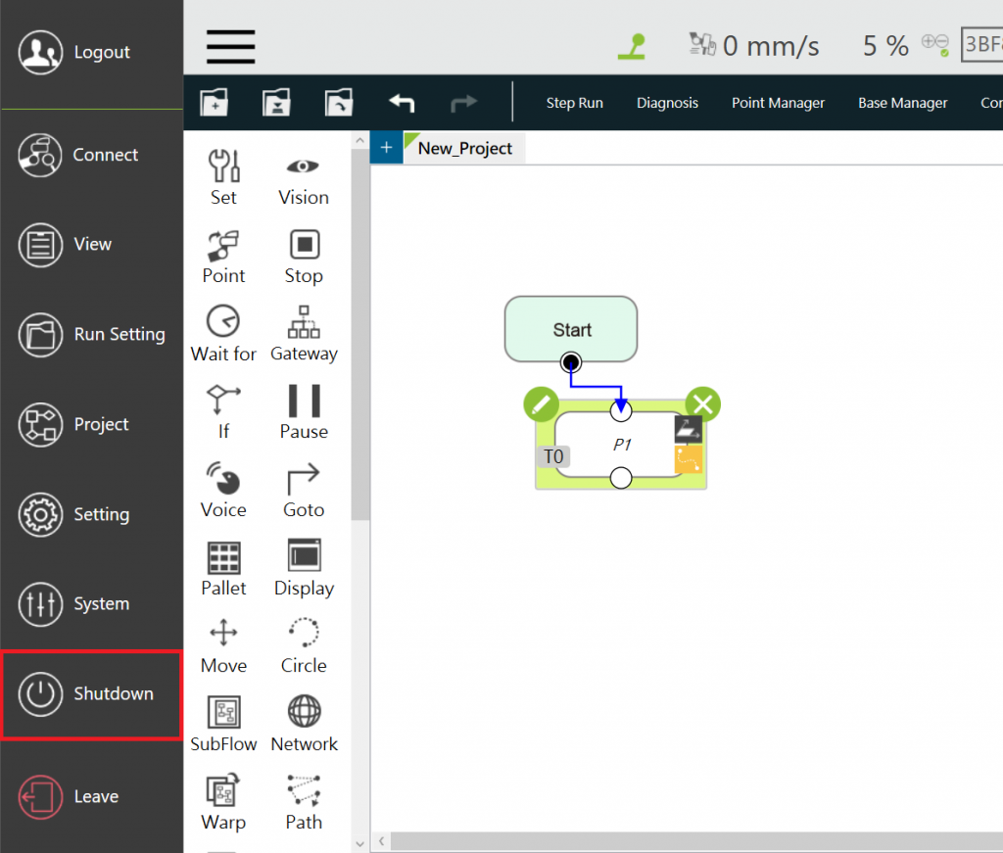Click the Start node on canvas
The image size is (1003, 853).
(x=571, y=329)
